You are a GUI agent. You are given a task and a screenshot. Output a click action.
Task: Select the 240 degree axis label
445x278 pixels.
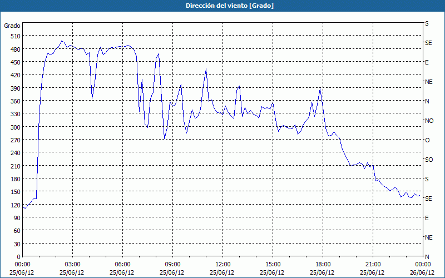point(16,153)
